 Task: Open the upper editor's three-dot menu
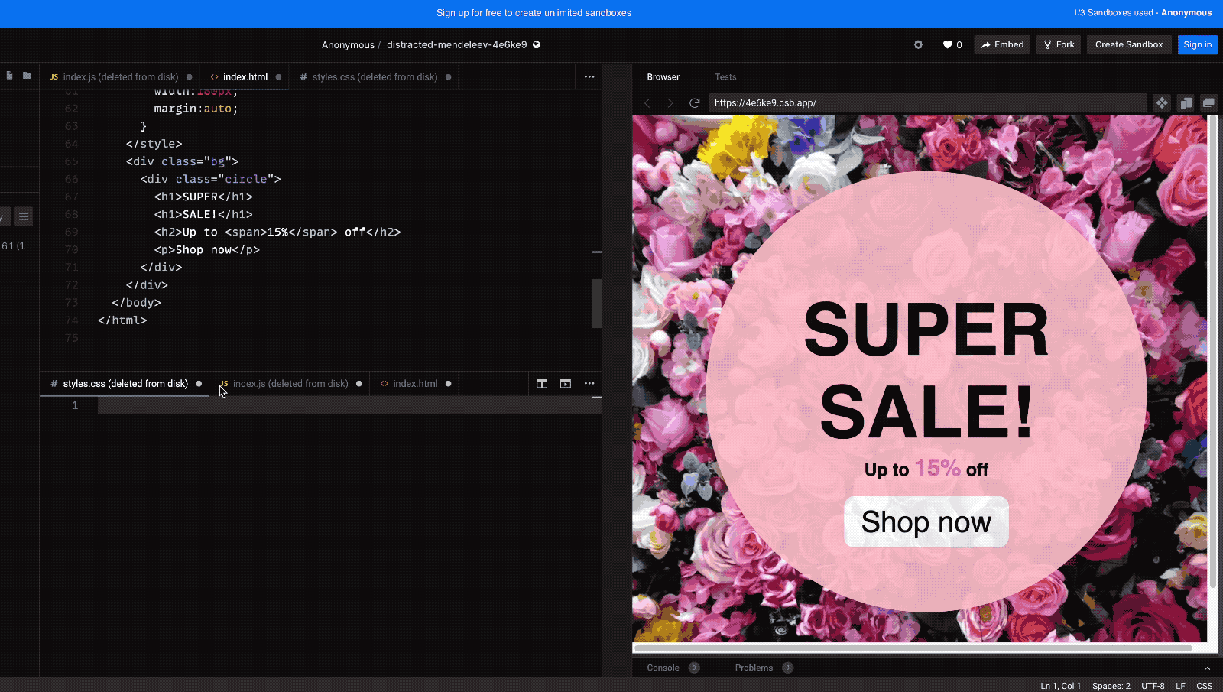tap(589, 77)
